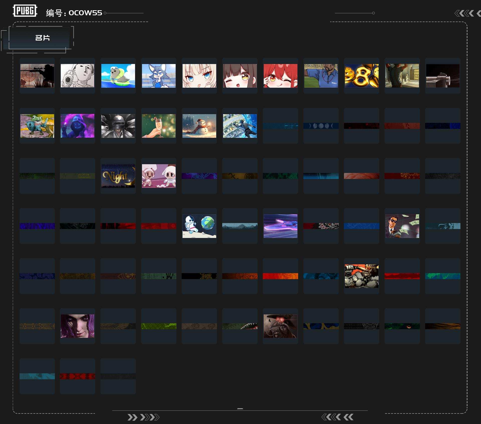Select the champagne glass with candy cane nameplate
This screenshot has width=481, height=424.
[x=159, y=126]
